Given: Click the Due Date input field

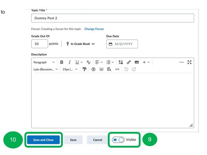Looking at the screenshot, I should coord(122,44).
